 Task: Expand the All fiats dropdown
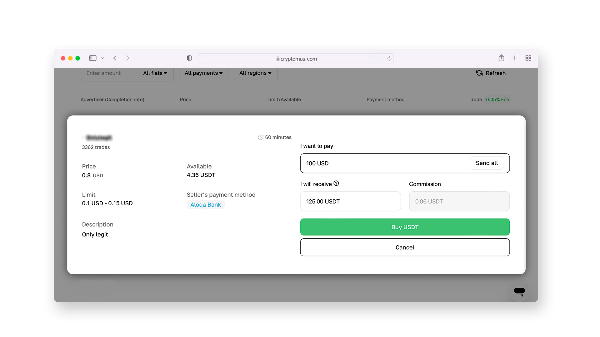[155, 73]
